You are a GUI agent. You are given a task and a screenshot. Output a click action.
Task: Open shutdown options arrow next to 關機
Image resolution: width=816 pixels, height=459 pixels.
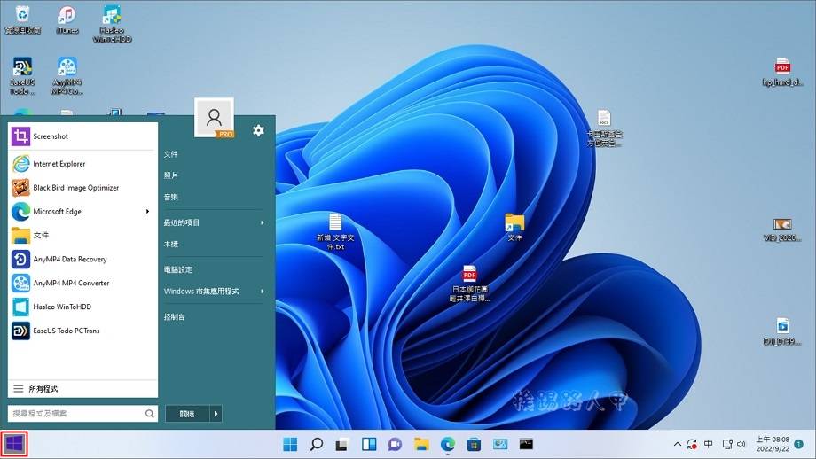tap(216, 414)
